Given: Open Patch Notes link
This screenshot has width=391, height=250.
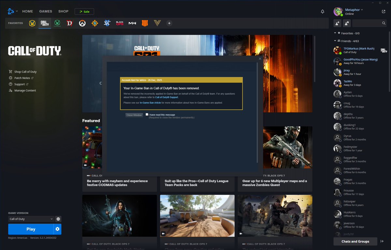Looking at the screenshot, I should (22, 78).
